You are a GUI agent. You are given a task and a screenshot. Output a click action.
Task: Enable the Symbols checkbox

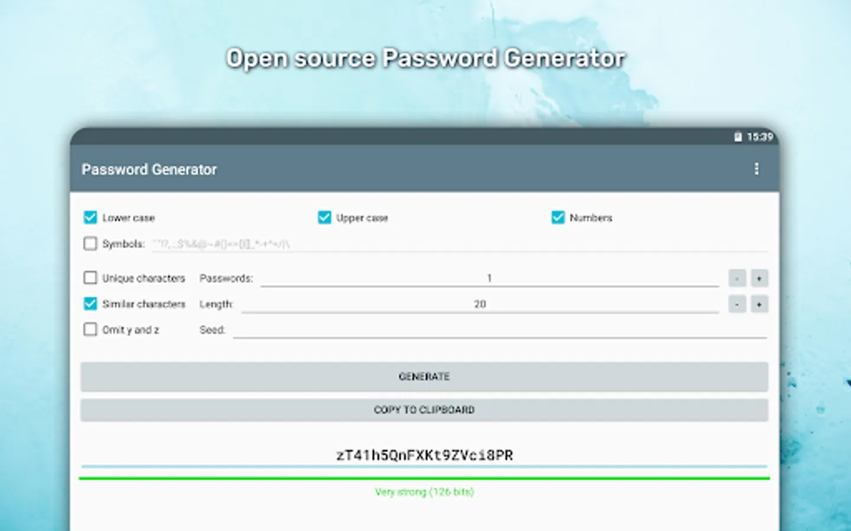tap(90, 243)
